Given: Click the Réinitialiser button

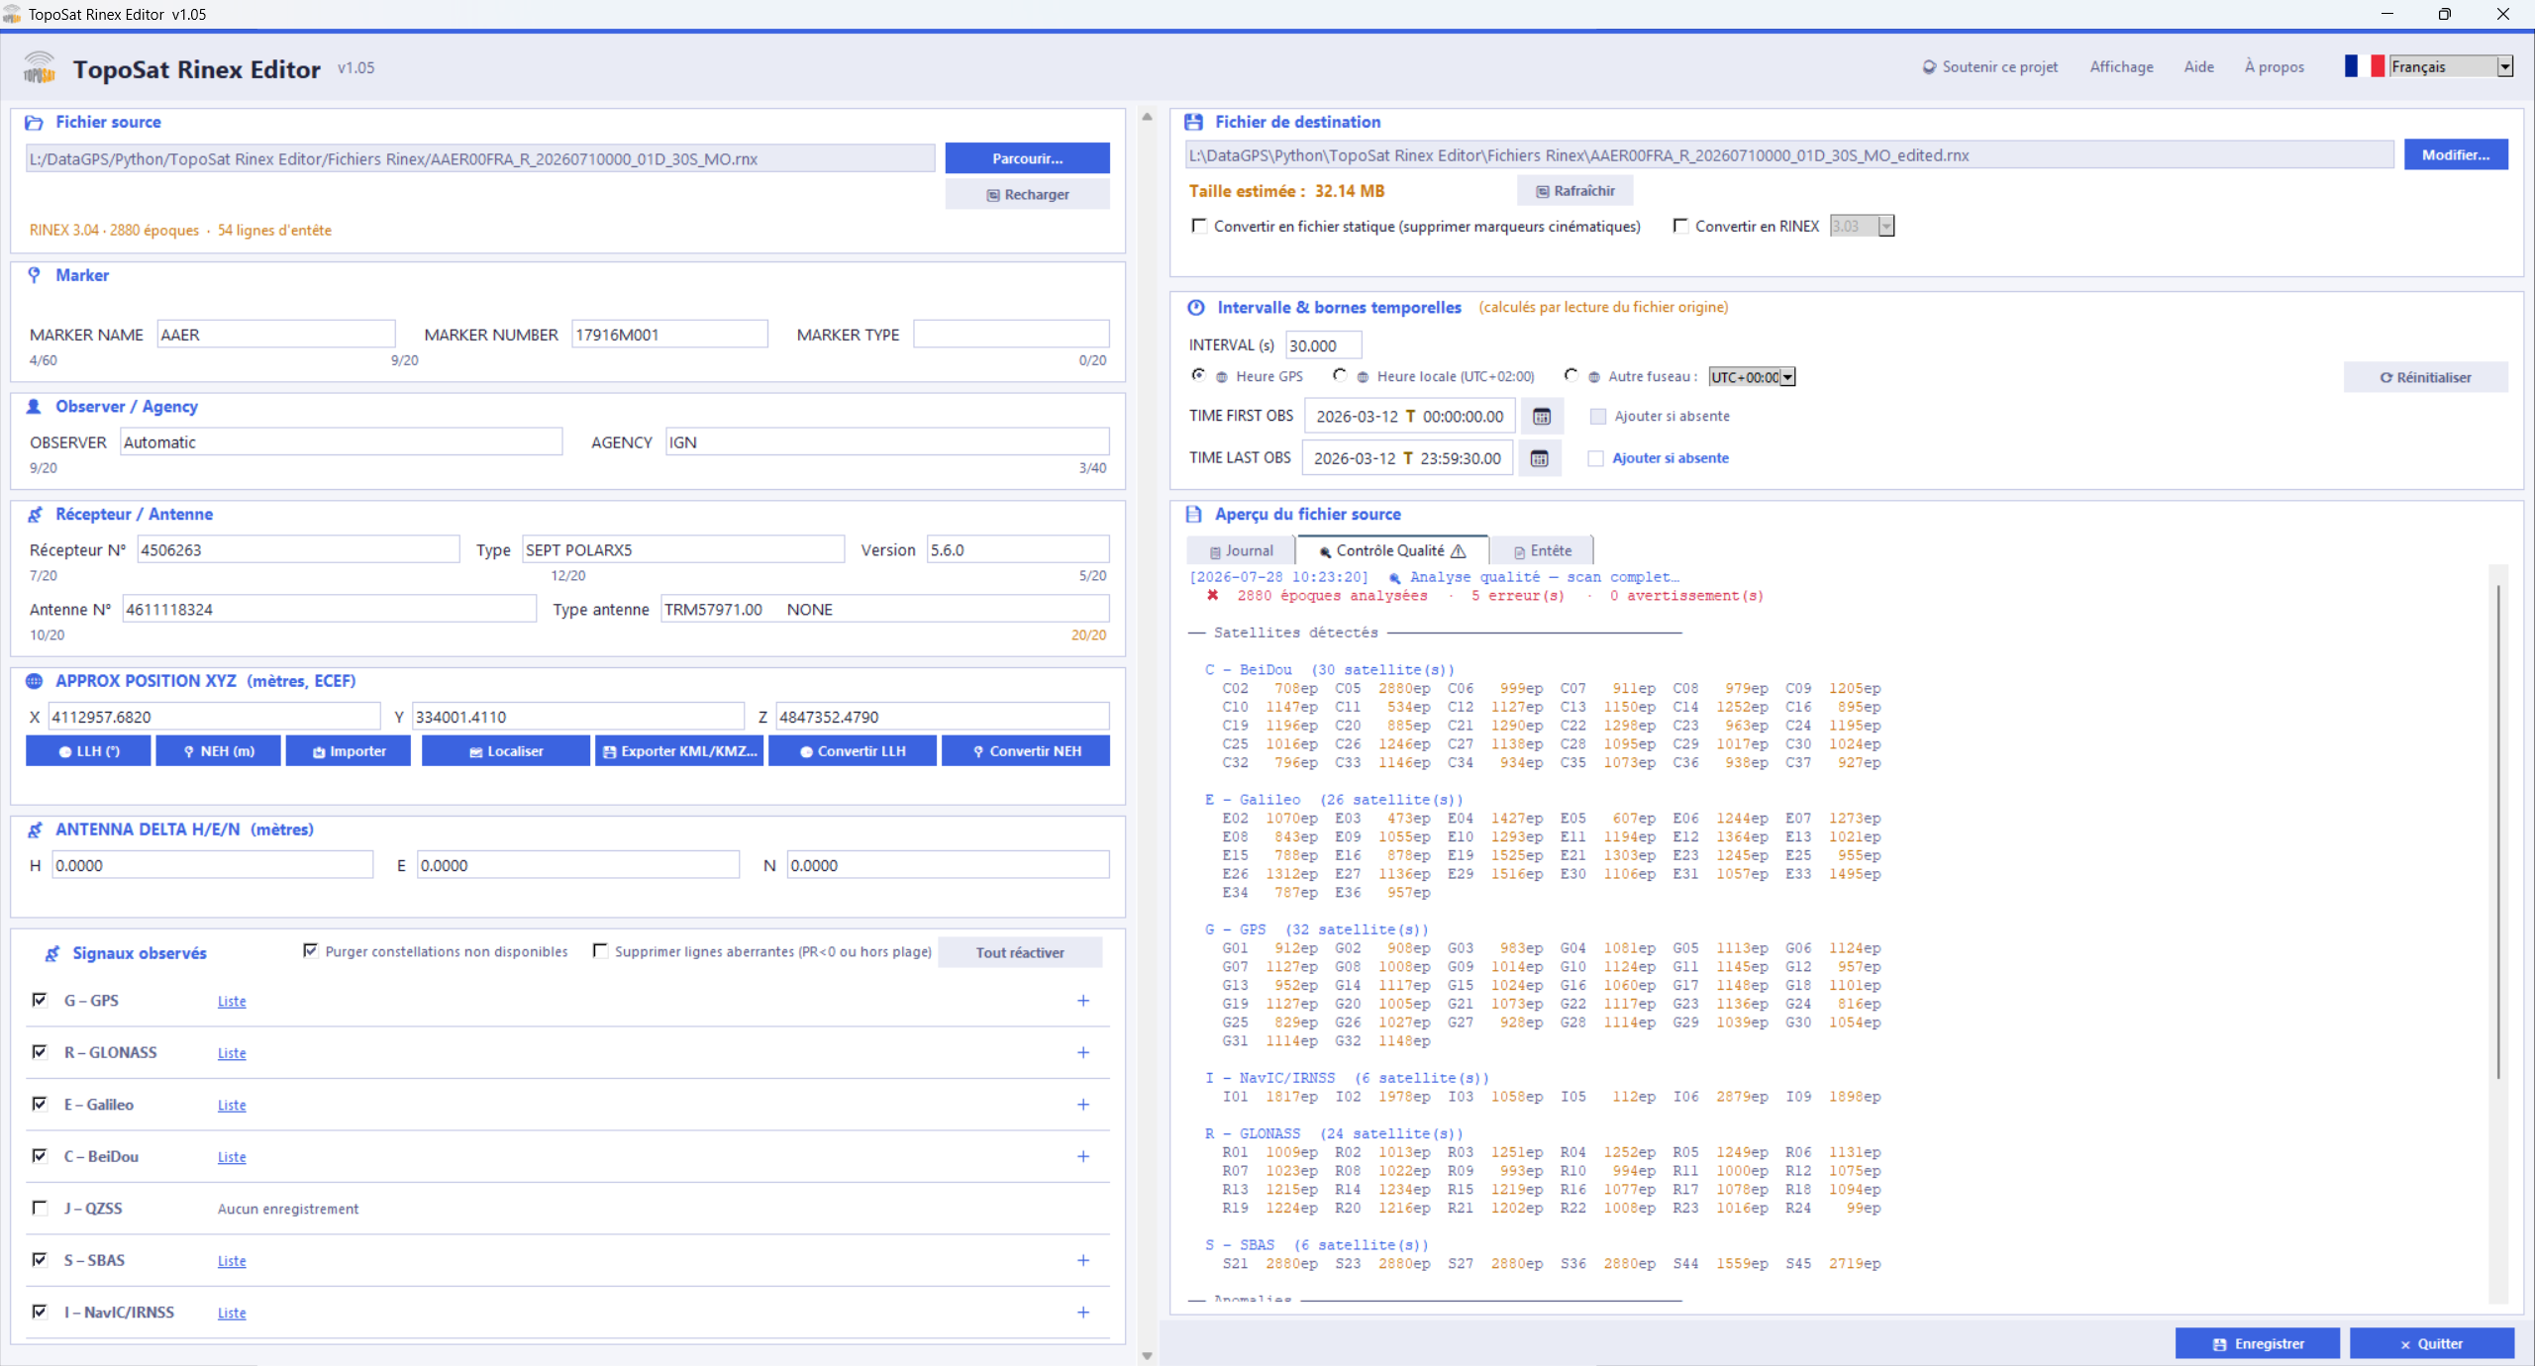Looking at the screenshot, I should click(x=2426, y=377).
